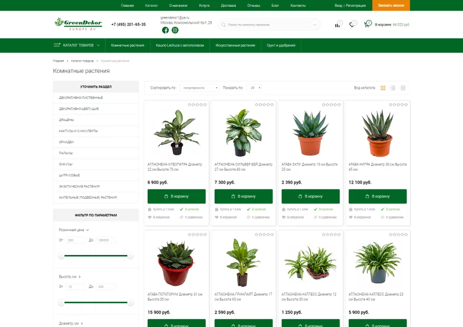Click the Регистрация link
Viewport: 463px width, 327px height.
(x=355, y=5)
